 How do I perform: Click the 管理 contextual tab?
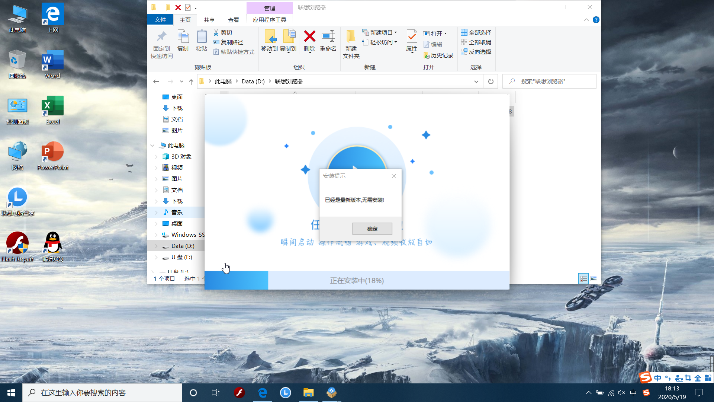click(270, 8)
